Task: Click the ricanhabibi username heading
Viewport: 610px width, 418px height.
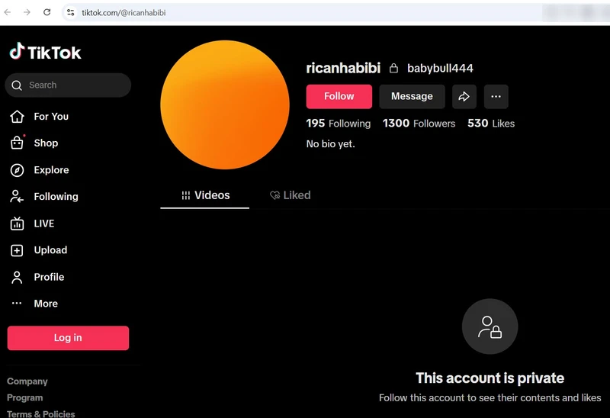Action: [x=343, y=68]
